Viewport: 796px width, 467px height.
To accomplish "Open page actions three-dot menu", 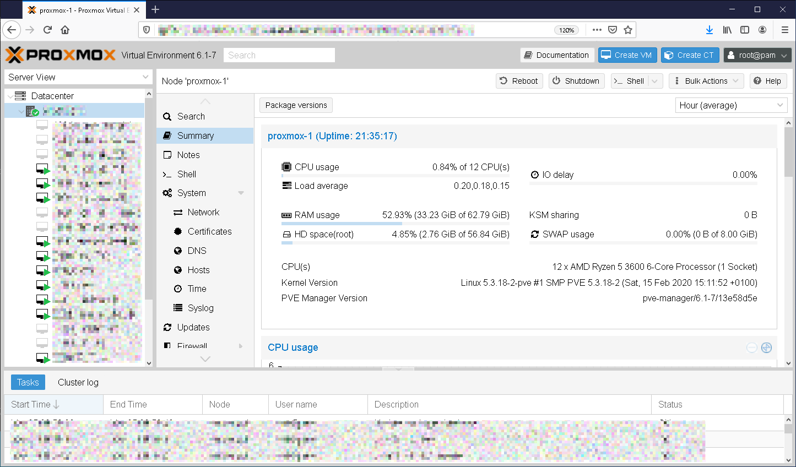I will [597, 30].
